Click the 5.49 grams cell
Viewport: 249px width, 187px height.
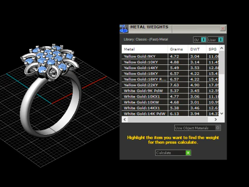pyautogui.click(x=178, y=68)
